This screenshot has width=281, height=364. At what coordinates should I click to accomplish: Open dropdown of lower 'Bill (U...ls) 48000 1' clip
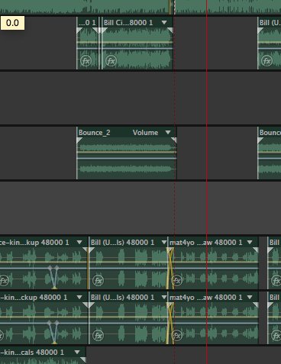click(x=164, y=297)
